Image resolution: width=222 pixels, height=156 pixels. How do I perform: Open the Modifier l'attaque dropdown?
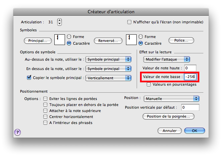click(167, 59)
